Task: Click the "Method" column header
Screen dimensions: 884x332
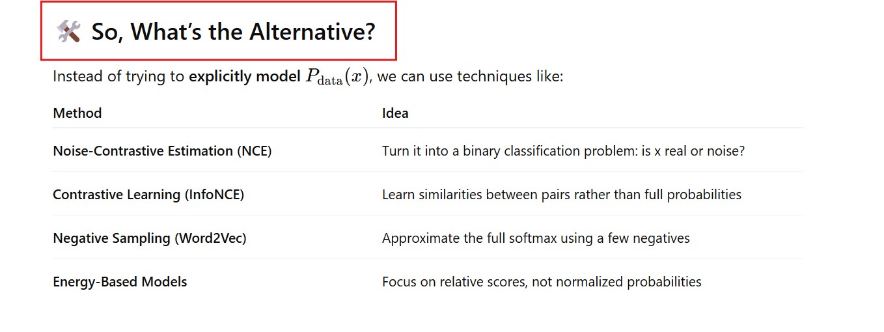Action: click(x=77, y=113)
